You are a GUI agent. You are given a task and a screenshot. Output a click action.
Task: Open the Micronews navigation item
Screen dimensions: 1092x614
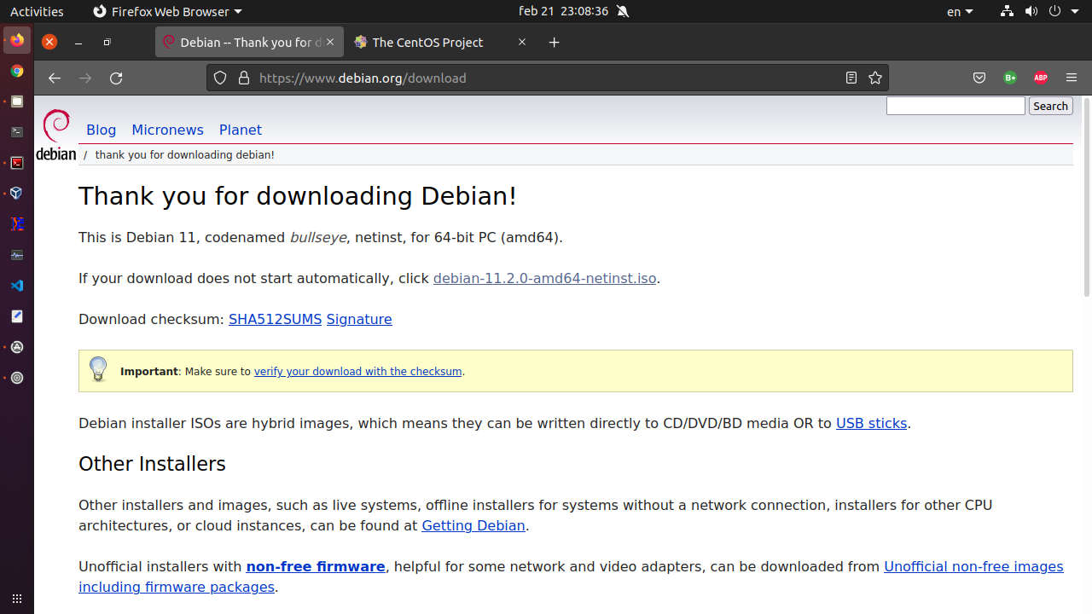click(167, 130)
